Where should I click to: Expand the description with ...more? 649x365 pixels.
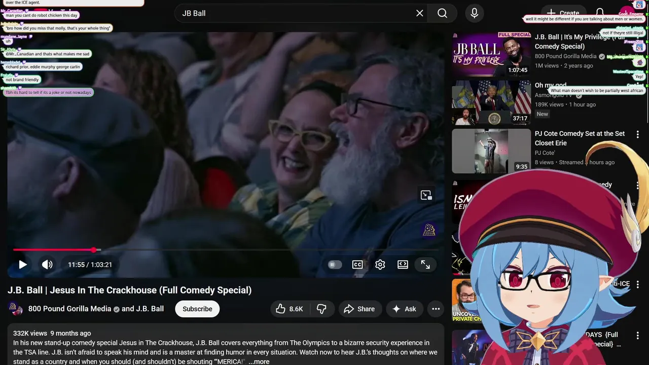259,361
